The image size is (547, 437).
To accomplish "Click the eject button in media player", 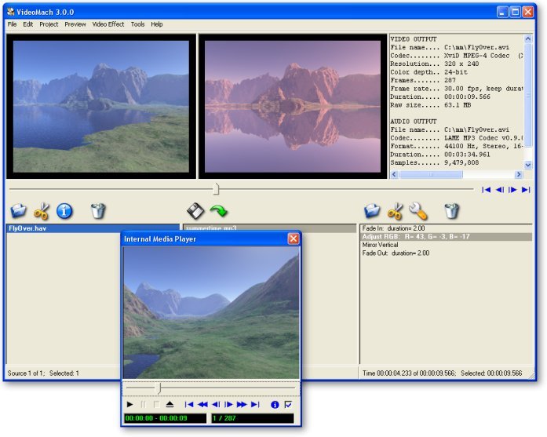I will click(170, 404).
